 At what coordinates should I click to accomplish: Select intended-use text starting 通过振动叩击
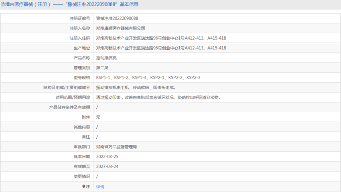[x=158, y=97]
